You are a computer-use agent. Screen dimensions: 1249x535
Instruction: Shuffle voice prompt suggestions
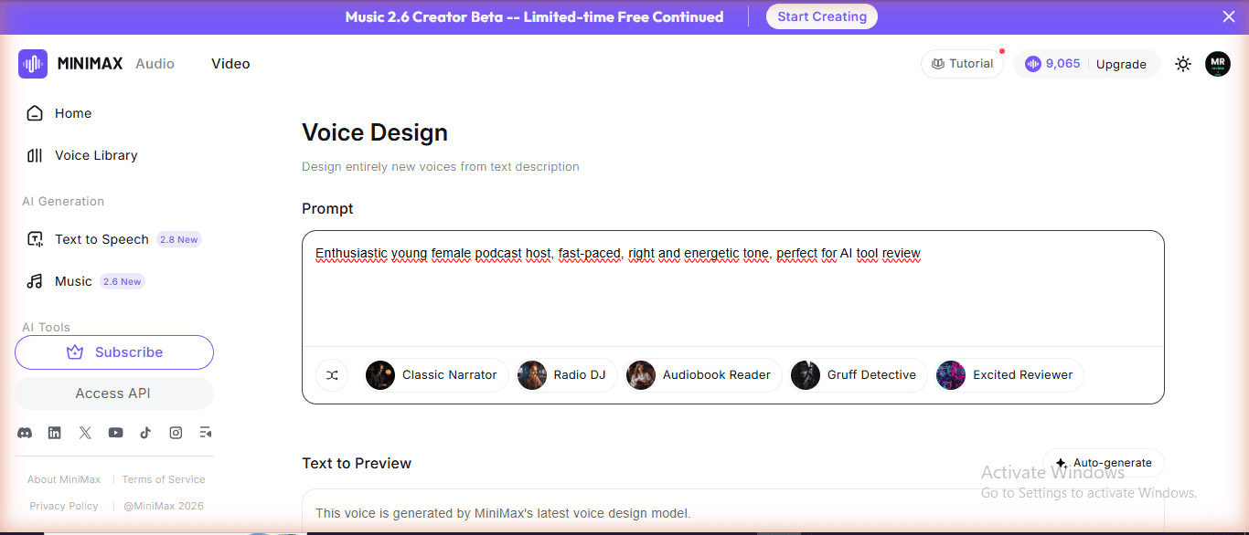332,375
